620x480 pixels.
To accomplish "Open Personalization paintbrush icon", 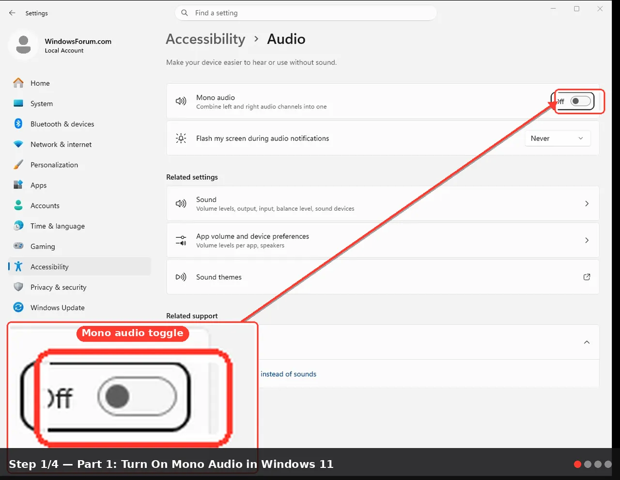I will tap(18, 165).
